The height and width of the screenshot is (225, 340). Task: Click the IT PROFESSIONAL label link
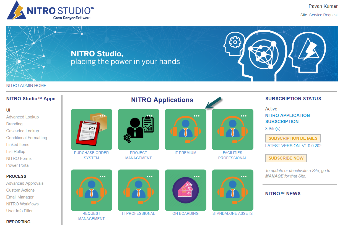(x=139, y=213)
